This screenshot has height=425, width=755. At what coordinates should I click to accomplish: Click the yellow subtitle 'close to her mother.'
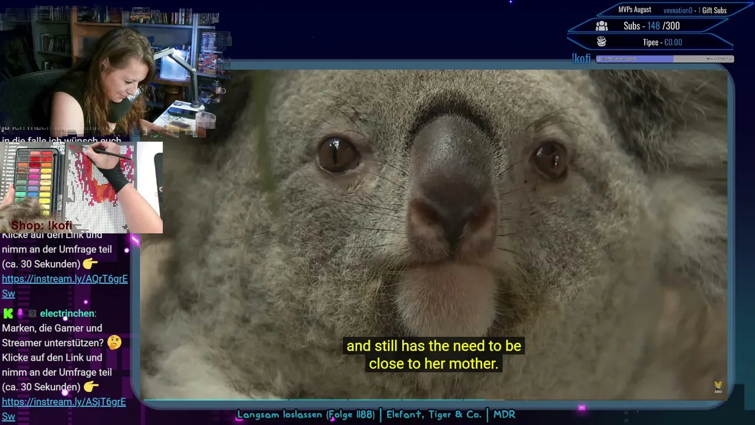(434, 364)
